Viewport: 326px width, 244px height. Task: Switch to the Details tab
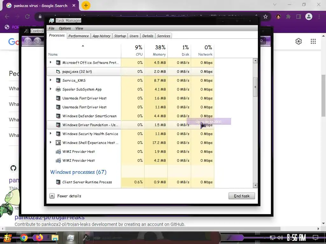pyautogui.click(x=148, y=36)
